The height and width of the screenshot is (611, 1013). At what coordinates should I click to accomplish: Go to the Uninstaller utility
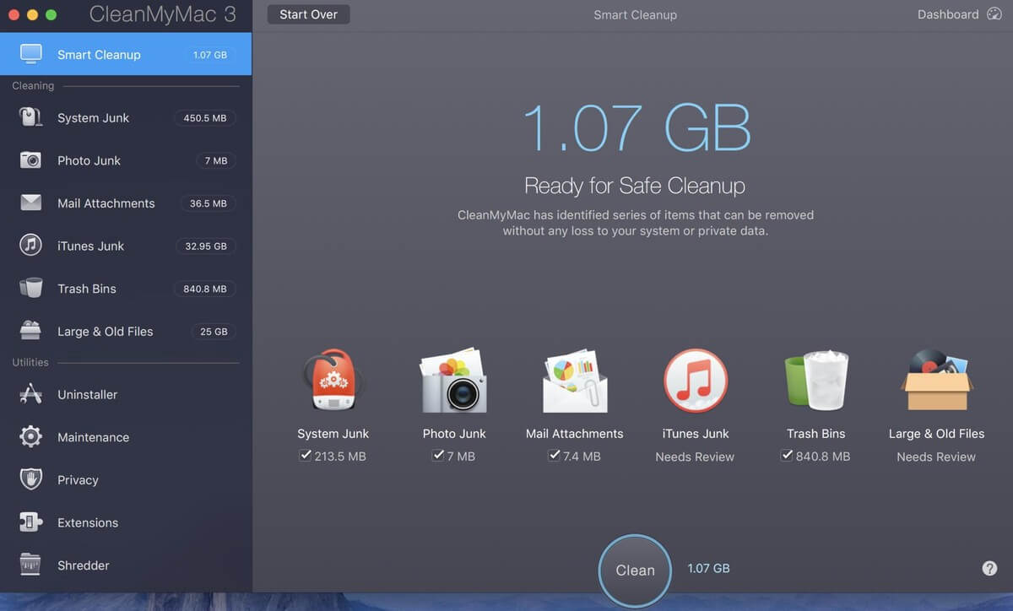point(126,394)
